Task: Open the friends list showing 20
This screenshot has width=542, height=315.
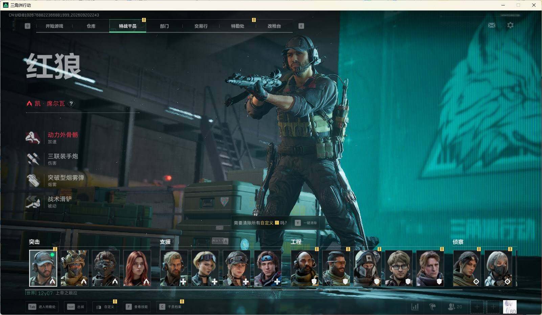Action: click(x=455, y=307)
